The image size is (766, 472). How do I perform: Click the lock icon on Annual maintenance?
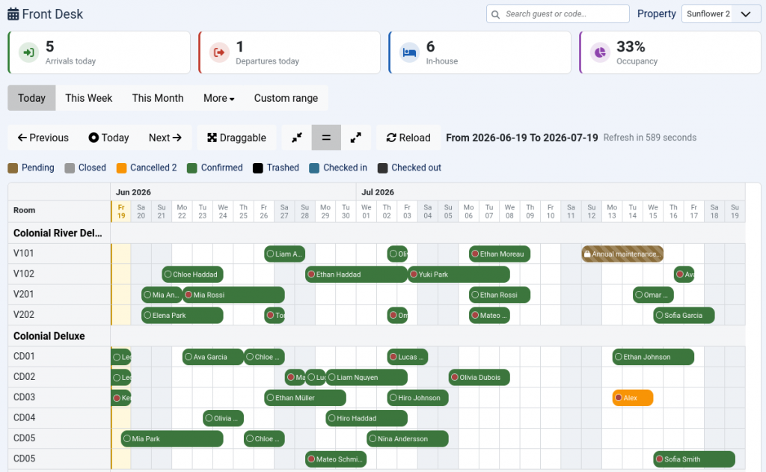[587, 254]
